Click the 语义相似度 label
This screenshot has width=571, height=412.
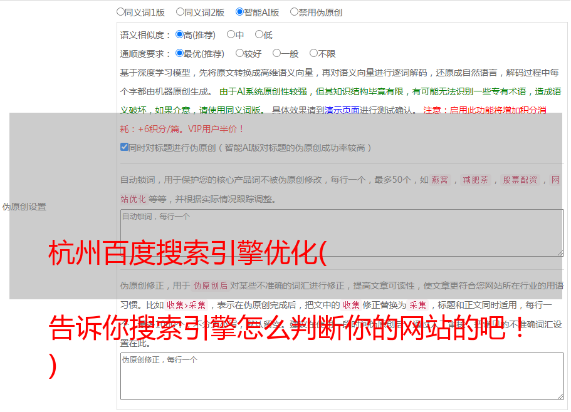(x=145, y=35)
